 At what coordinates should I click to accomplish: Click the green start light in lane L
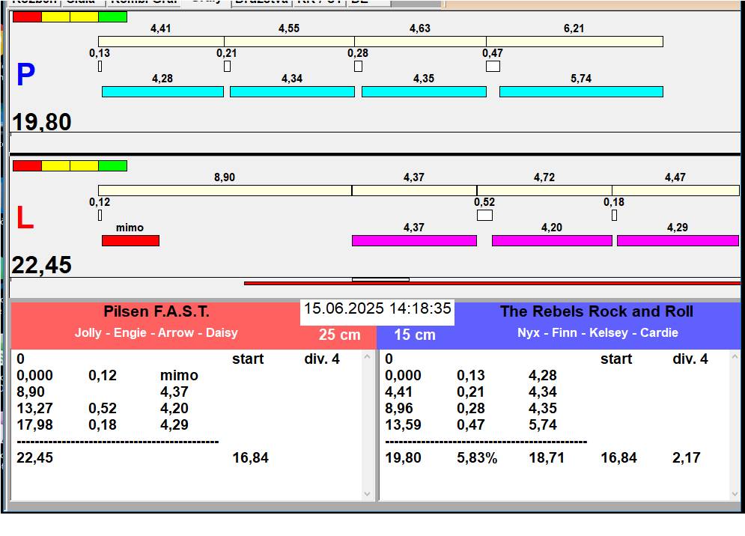(112, 165)
